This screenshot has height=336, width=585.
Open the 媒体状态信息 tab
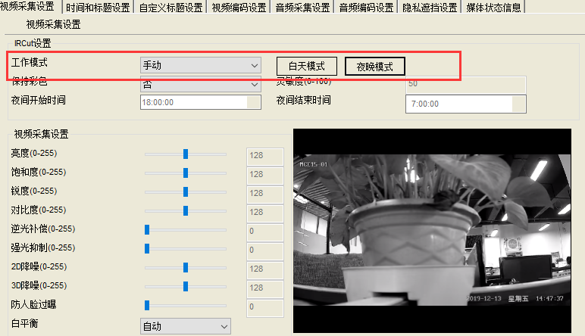tap(493, 7)
